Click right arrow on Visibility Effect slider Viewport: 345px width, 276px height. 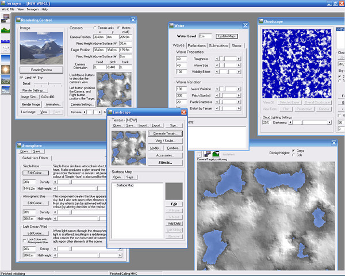click(239, 72)
